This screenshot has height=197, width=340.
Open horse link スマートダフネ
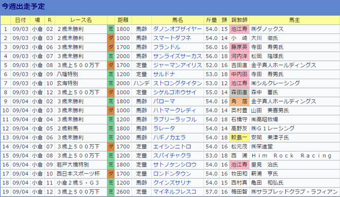(x=172, y=38)
